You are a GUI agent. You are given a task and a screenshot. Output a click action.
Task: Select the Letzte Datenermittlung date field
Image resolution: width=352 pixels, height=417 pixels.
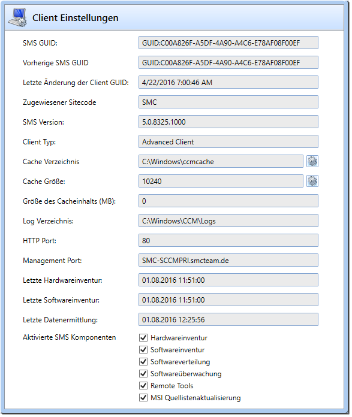[x=228, y=319]
